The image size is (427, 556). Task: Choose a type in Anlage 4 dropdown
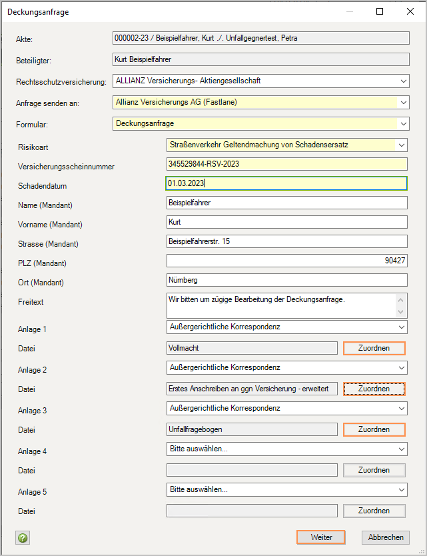click(286, 449)
